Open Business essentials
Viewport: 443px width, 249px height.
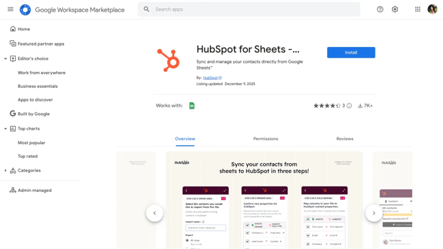(37, 86)
